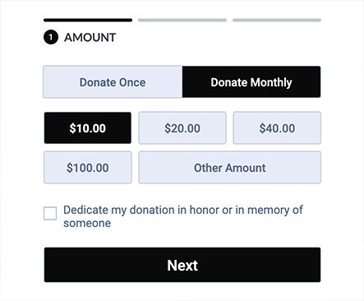Click the first black progress bar segment

point(88,20)
